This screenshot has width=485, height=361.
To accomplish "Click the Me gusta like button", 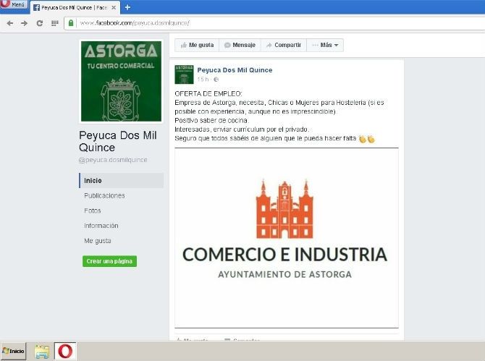I will 197,45.
